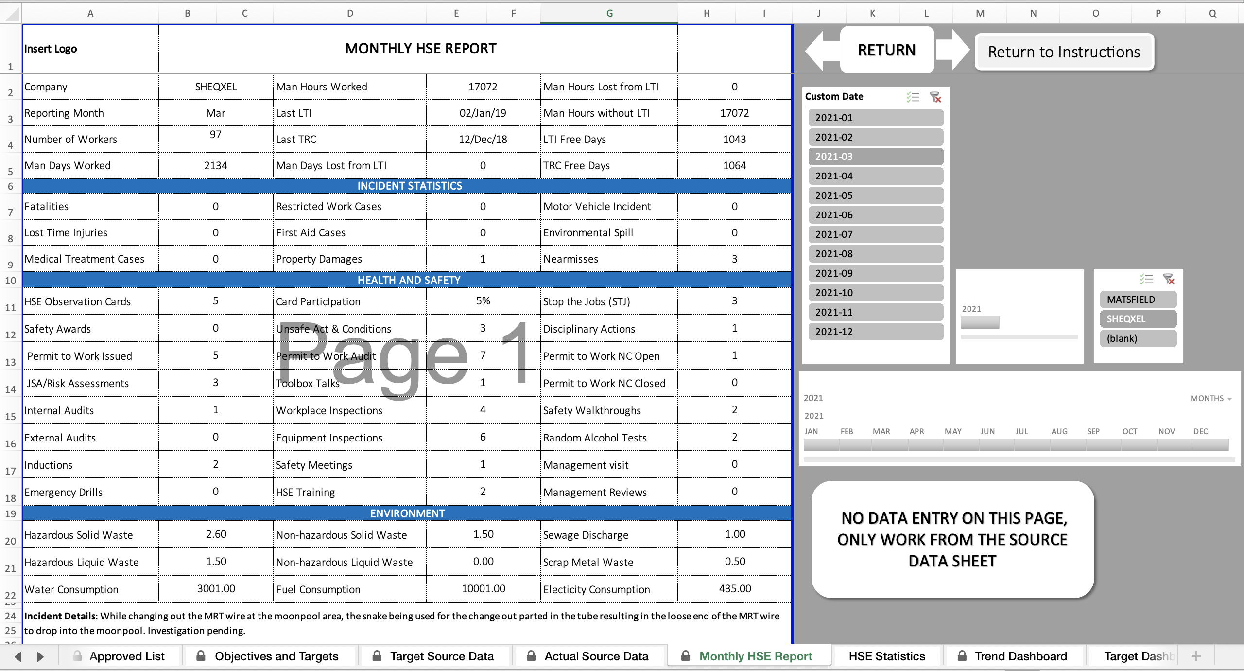Viewport: 1244px width, 671px height.
Task: Select the HEALTH AND SAFETY header row
Action: pos(407,280)
